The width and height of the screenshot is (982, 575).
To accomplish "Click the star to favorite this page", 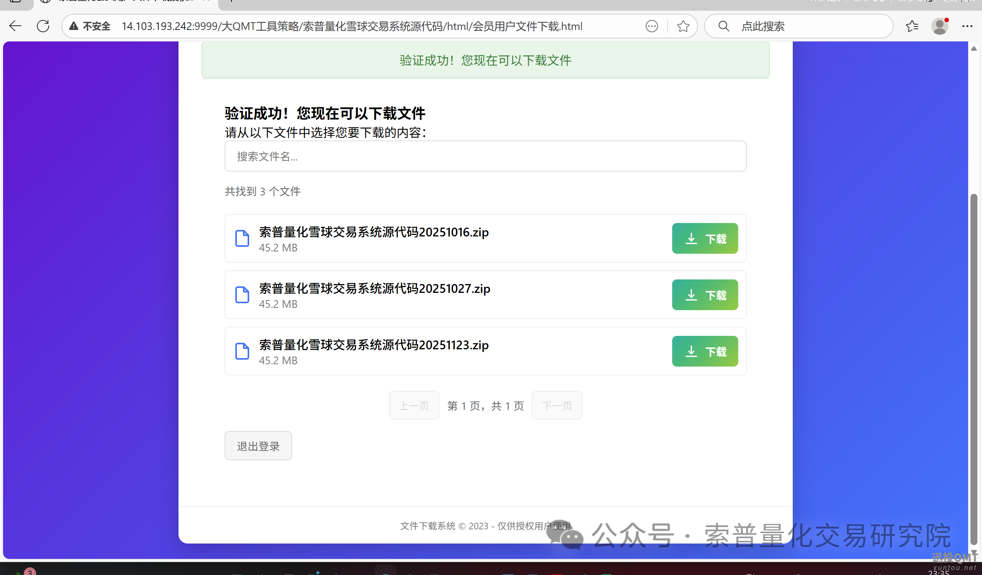I will pyautogui.click(x=683, y=26).
